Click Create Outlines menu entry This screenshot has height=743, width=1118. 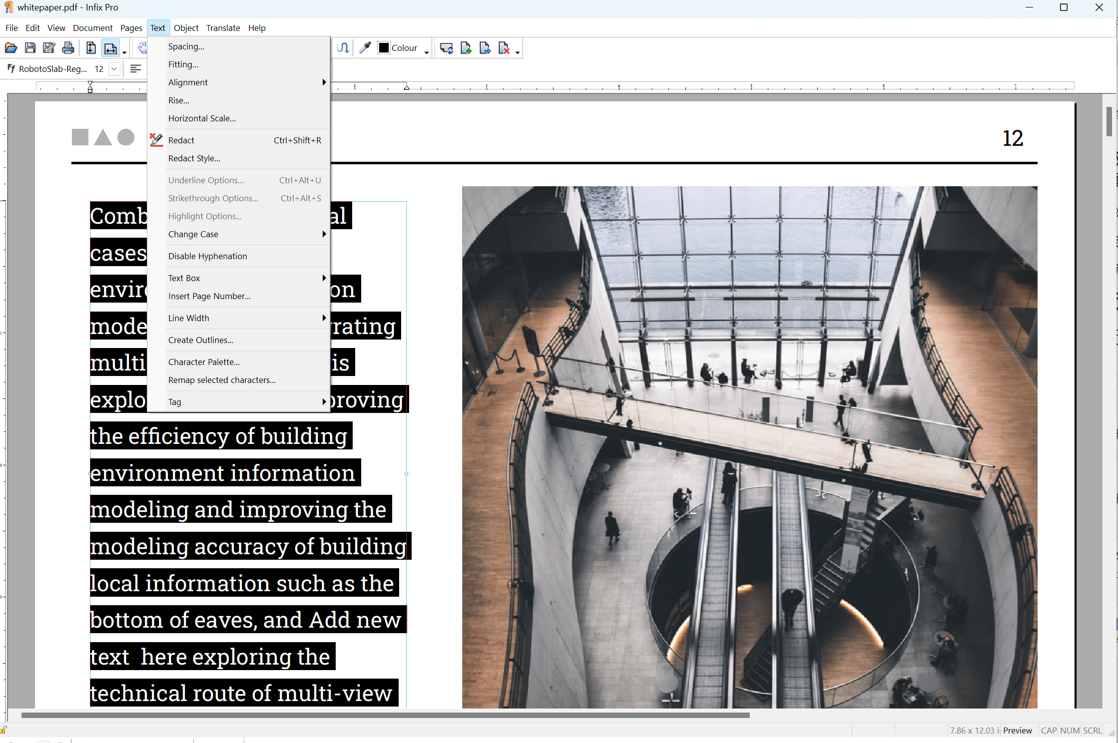click(200, 340)
